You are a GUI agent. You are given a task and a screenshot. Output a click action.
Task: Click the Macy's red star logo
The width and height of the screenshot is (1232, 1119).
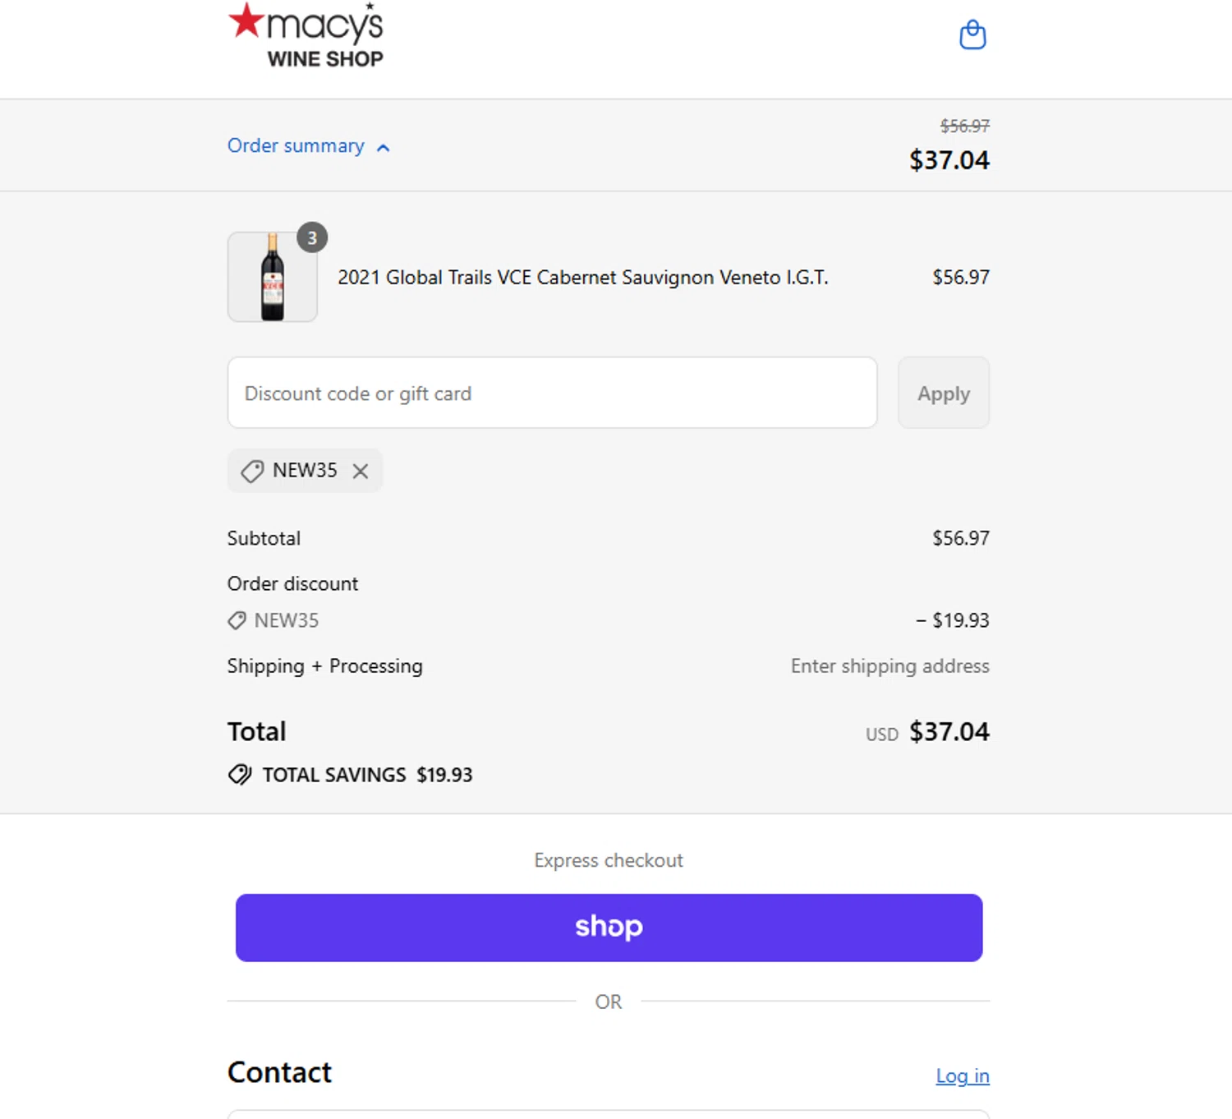coord(246,21)
